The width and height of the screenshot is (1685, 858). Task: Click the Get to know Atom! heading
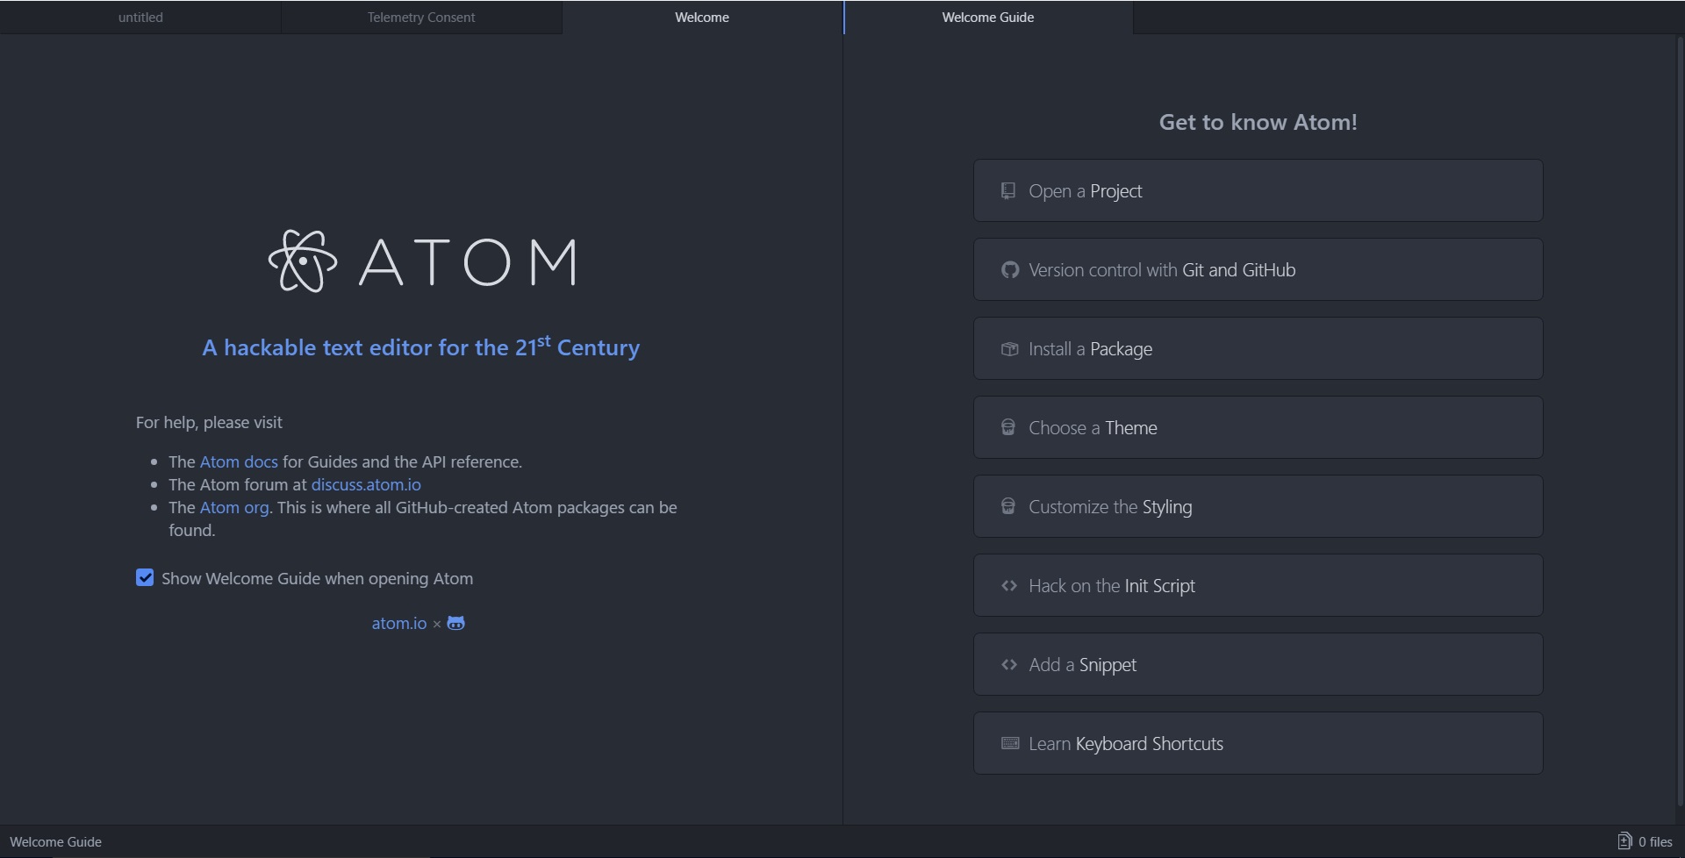pyautogui.click(x=1258, y=122)
